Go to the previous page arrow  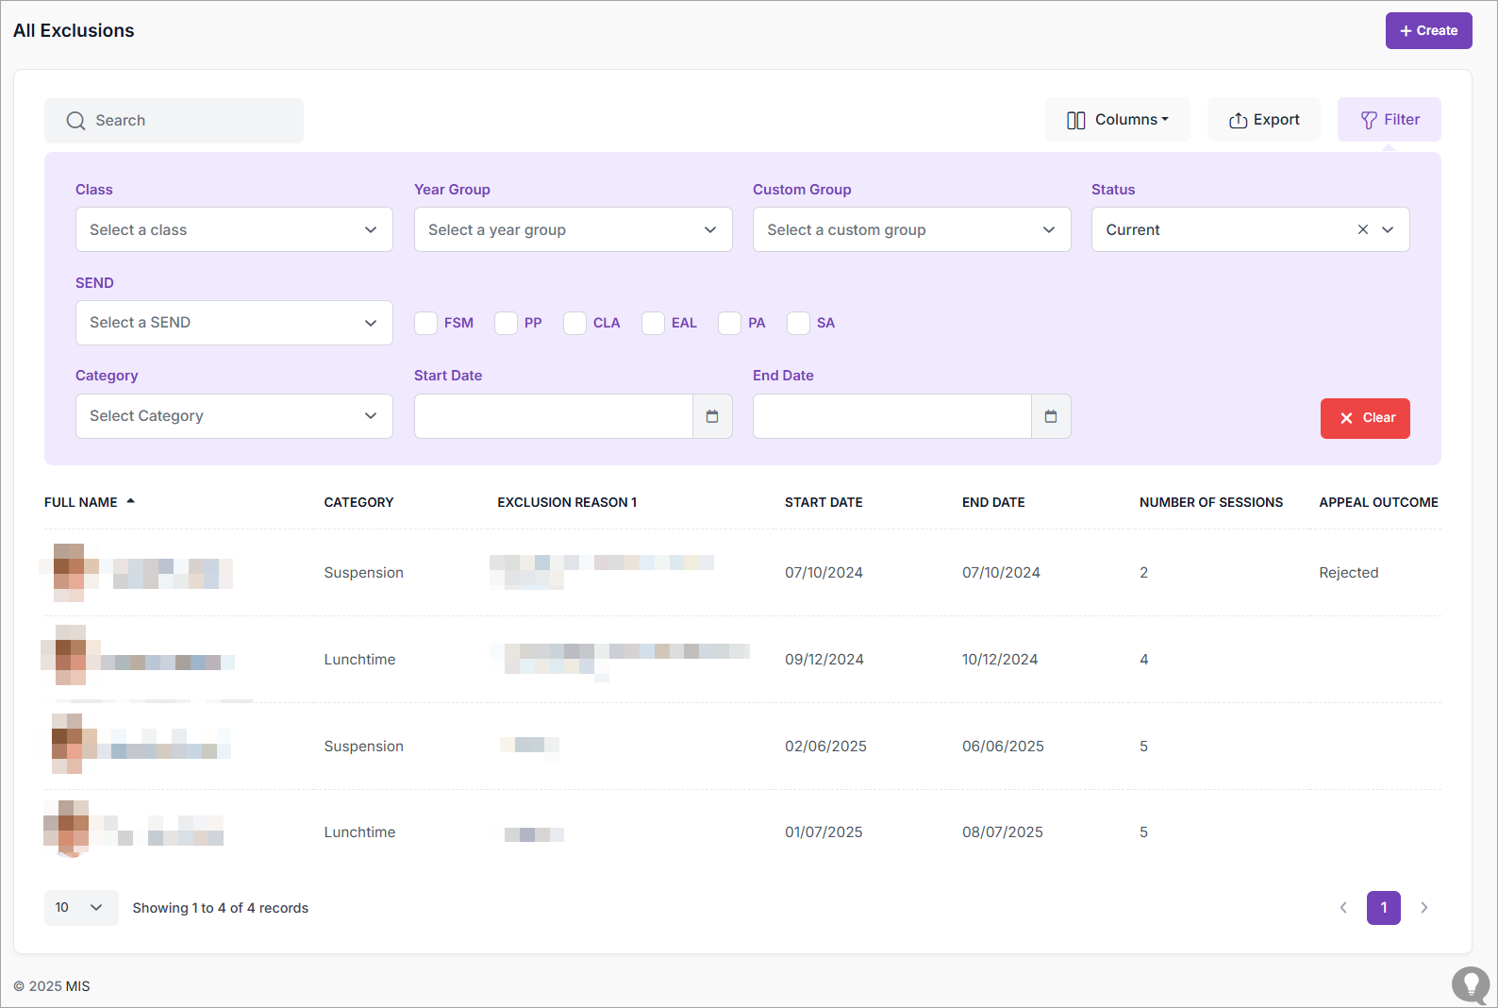(x=1343, y=908)
